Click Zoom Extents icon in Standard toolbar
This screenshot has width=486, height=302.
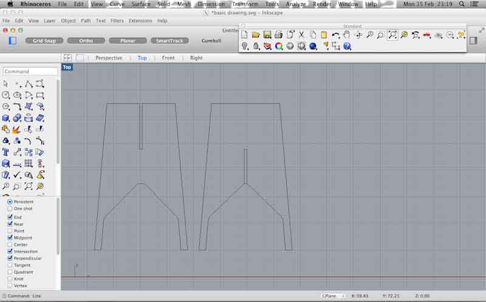tap(392, 35)
